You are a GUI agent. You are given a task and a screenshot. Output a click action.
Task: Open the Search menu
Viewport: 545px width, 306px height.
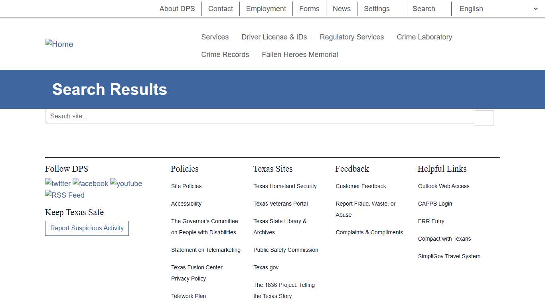pos(424,8)
